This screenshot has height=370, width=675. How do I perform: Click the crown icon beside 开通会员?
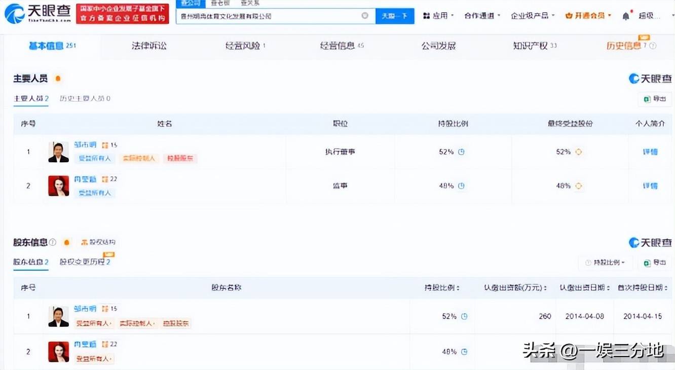click(x=569, y=16)
